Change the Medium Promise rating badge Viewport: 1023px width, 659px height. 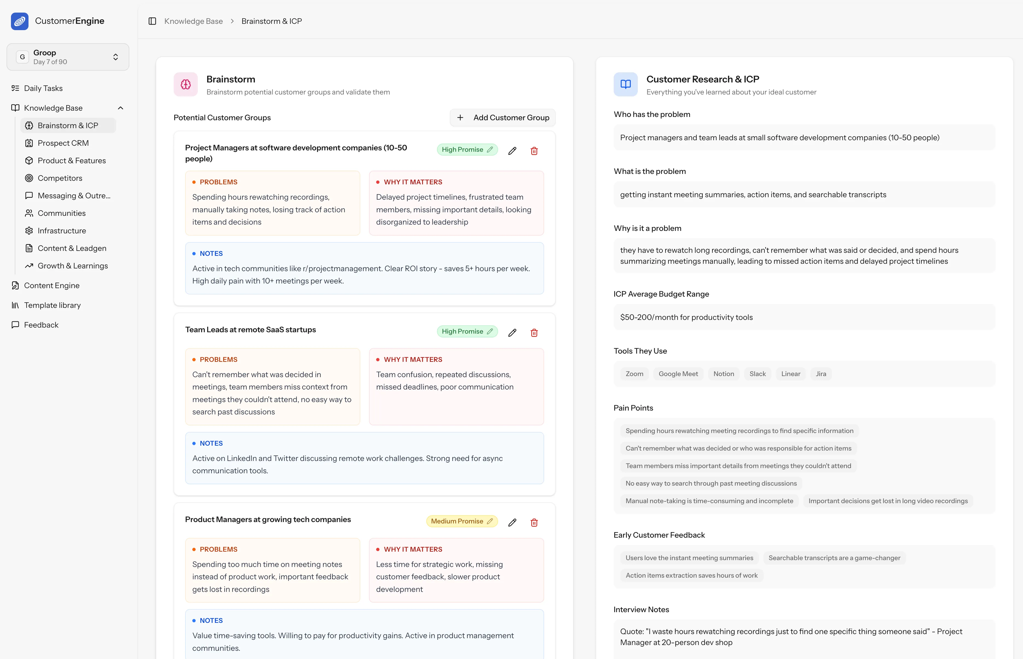pos(461,521)
